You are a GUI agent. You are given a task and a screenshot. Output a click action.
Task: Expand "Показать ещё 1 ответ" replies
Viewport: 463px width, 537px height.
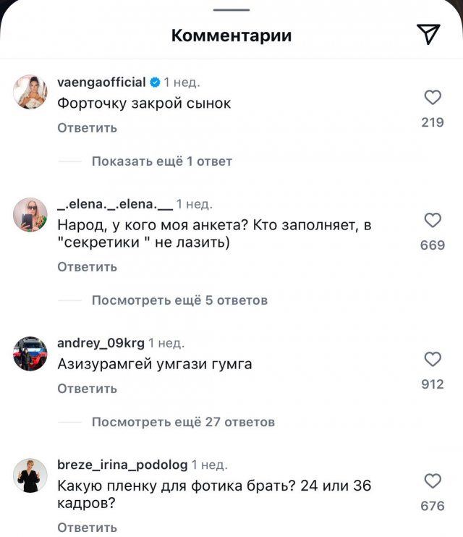(x=161, y=161)
